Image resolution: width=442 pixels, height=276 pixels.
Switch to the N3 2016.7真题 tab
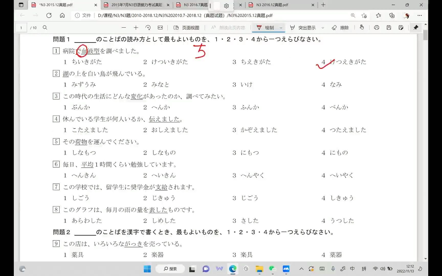click(x=195, y=5)
